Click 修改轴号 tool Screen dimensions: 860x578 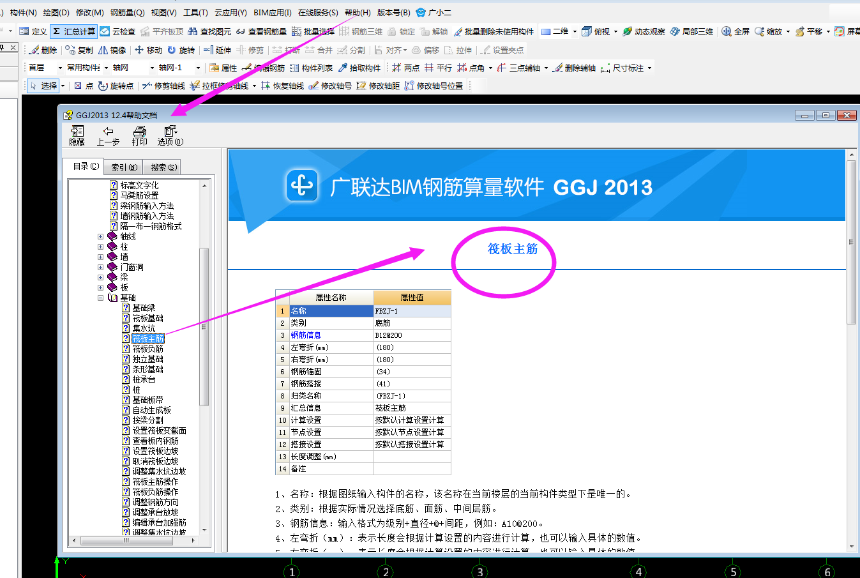tap(330, 86)
